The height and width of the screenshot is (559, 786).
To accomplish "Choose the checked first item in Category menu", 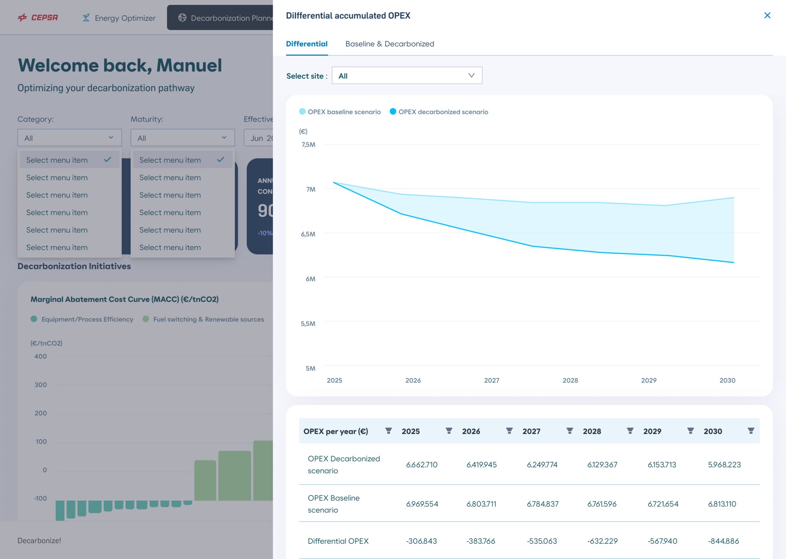I will pyautogui.click(x=70, y=160).
